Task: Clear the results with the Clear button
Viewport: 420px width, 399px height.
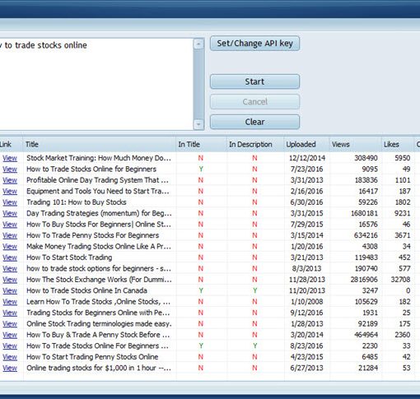Action: click(x=254, y=122)
